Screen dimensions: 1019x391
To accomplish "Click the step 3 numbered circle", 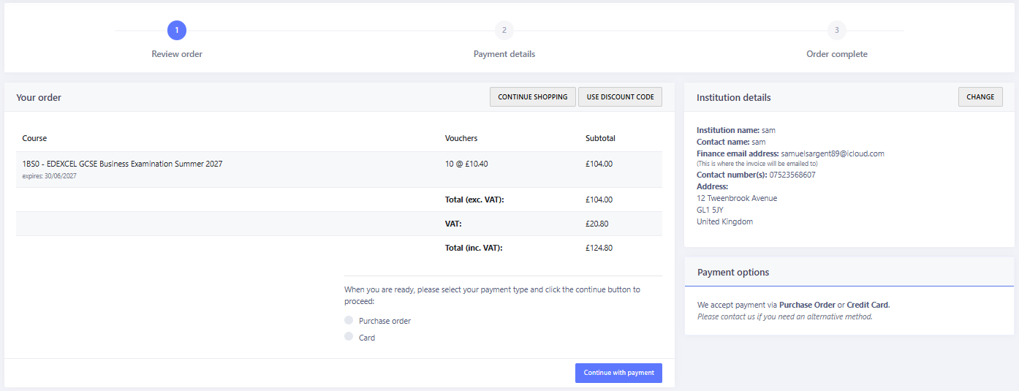I will (x=837, y=30).
